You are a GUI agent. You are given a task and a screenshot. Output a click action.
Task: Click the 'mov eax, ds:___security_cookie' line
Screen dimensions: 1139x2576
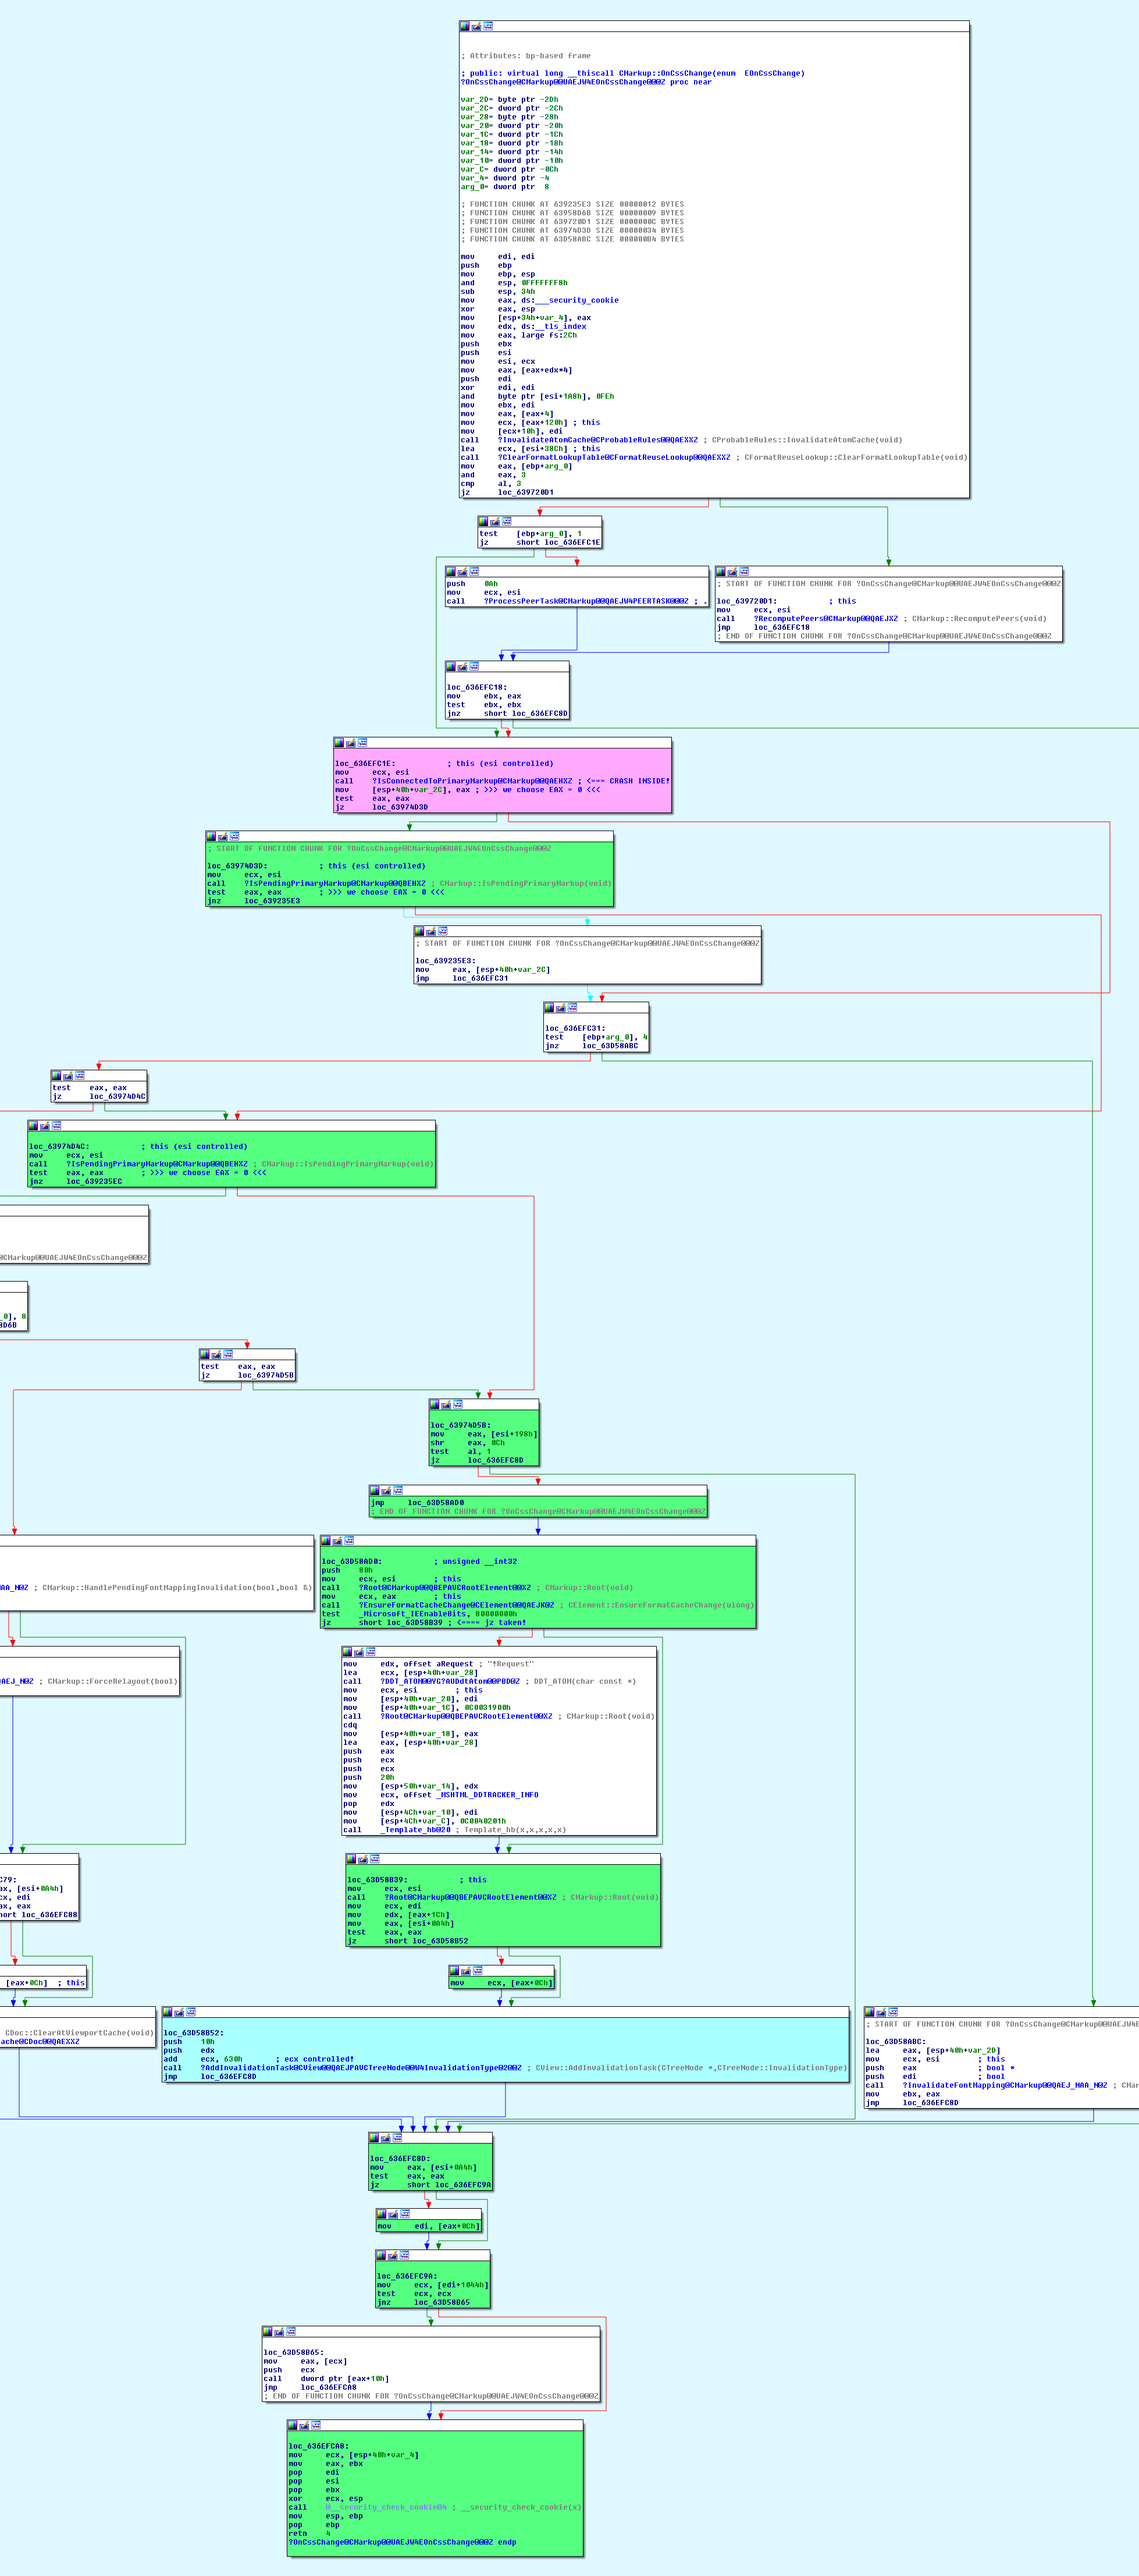(539, 300)
